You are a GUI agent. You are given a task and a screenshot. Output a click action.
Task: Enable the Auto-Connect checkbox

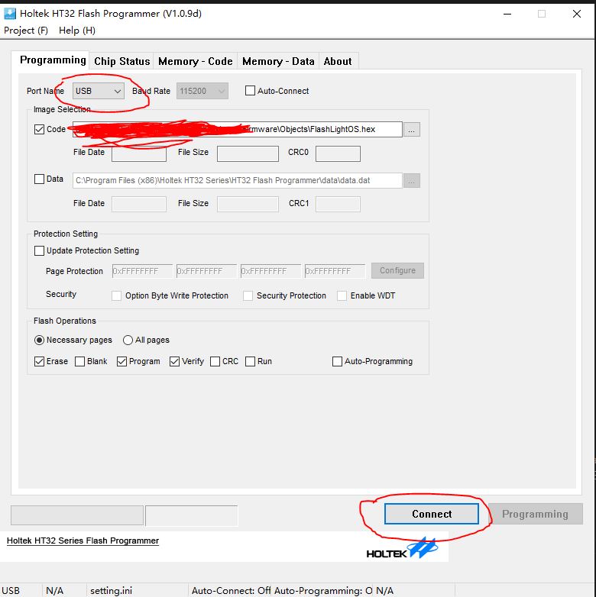250,91
